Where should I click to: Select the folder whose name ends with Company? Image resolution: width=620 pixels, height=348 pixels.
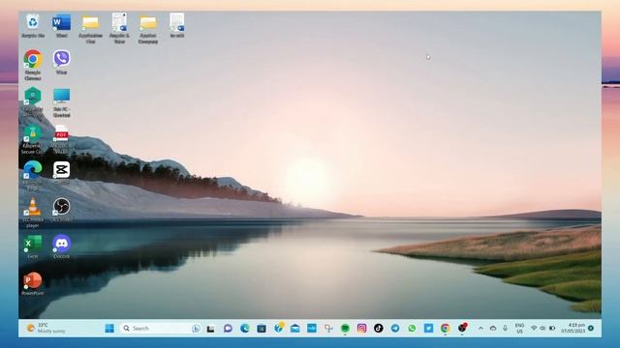pos(148,28)
